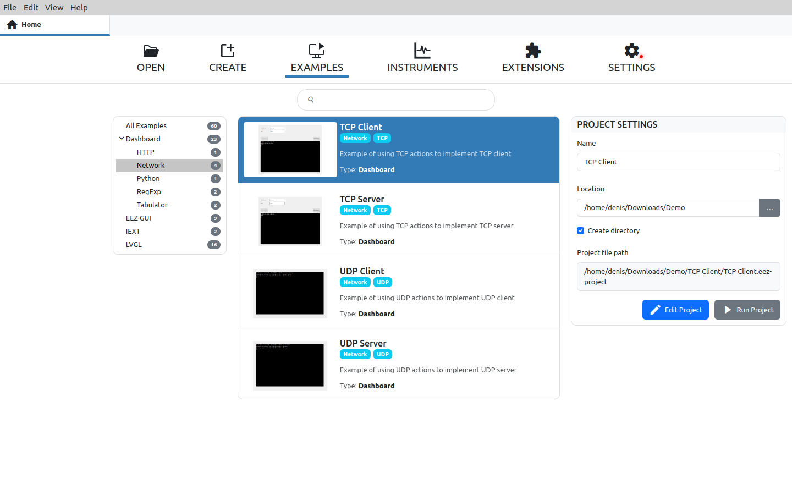Click the UDP Client example thumbnail
Viewport: 792px width, 500px height.
click(290, 294)
